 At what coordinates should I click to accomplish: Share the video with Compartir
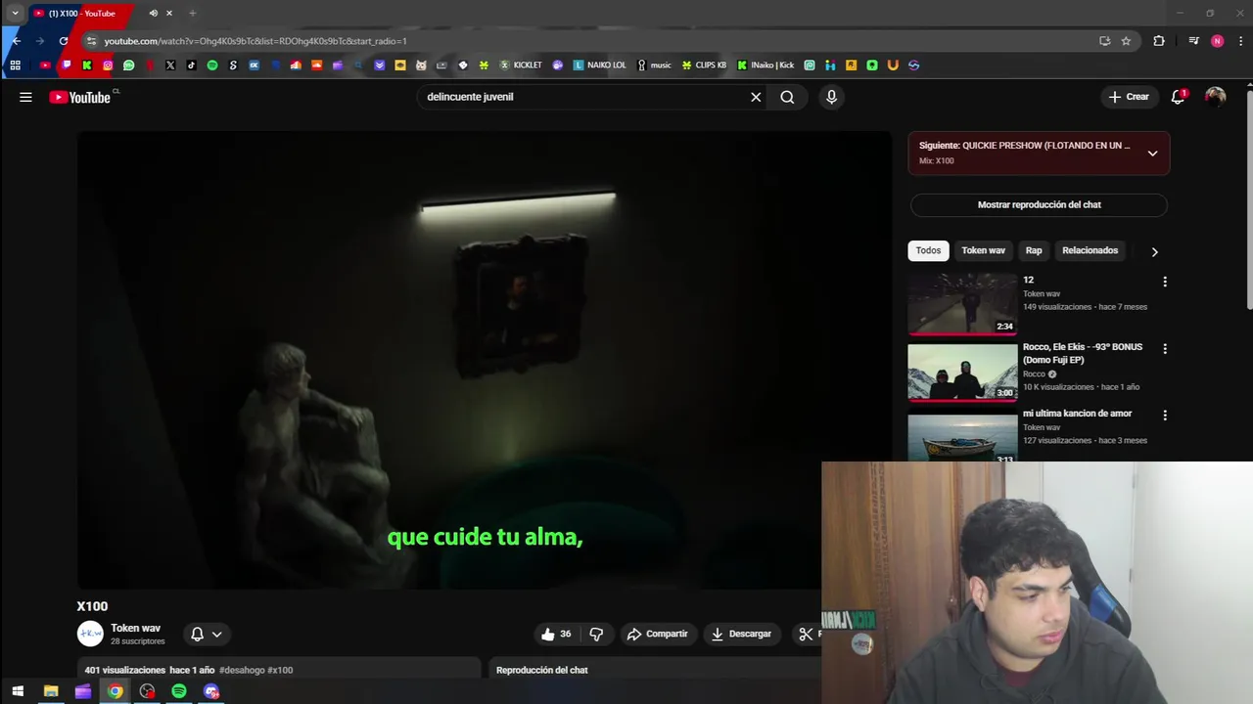657,634
